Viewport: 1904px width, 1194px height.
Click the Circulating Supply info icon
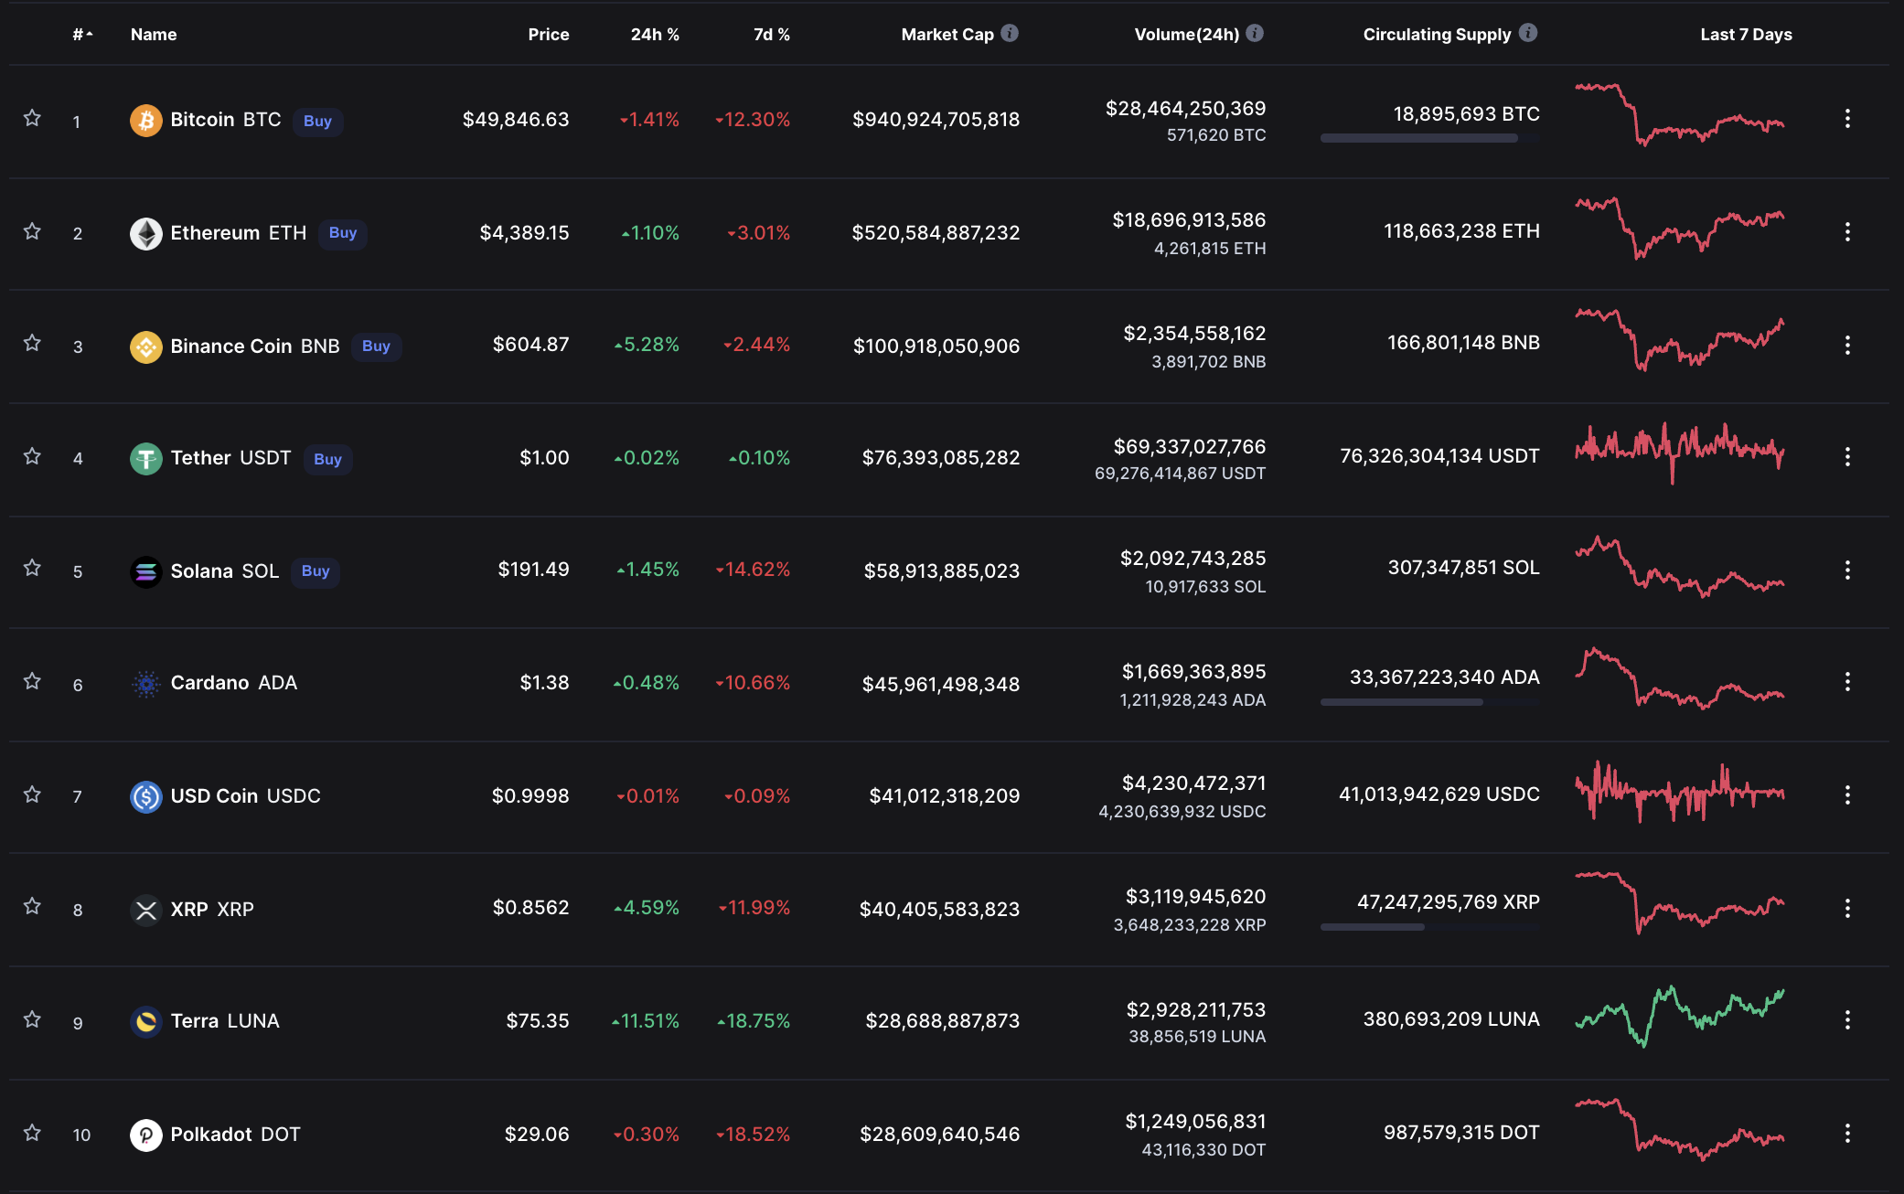(x=1528, y=33)
